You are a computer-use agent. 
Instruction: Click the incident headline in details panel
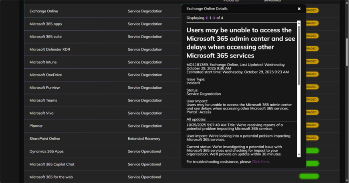click(241, 43)
